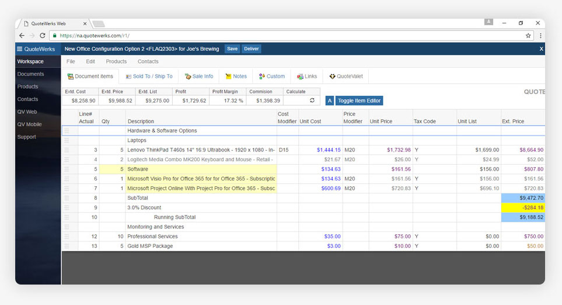Screen dimensions: 562x305
Task: Click drag handle of Professional Services row
Action: 67,237
